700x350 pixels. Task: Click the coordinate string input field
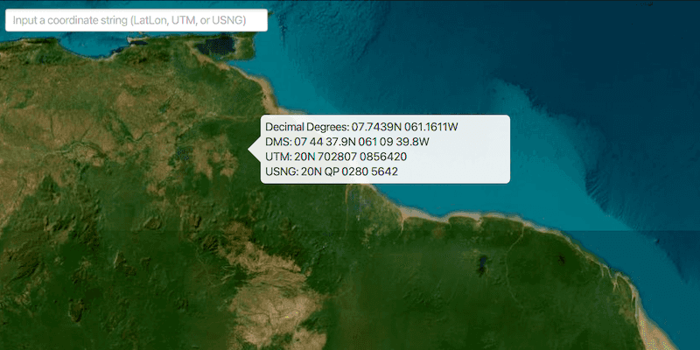pyautogui.click(x=136, y=19)
